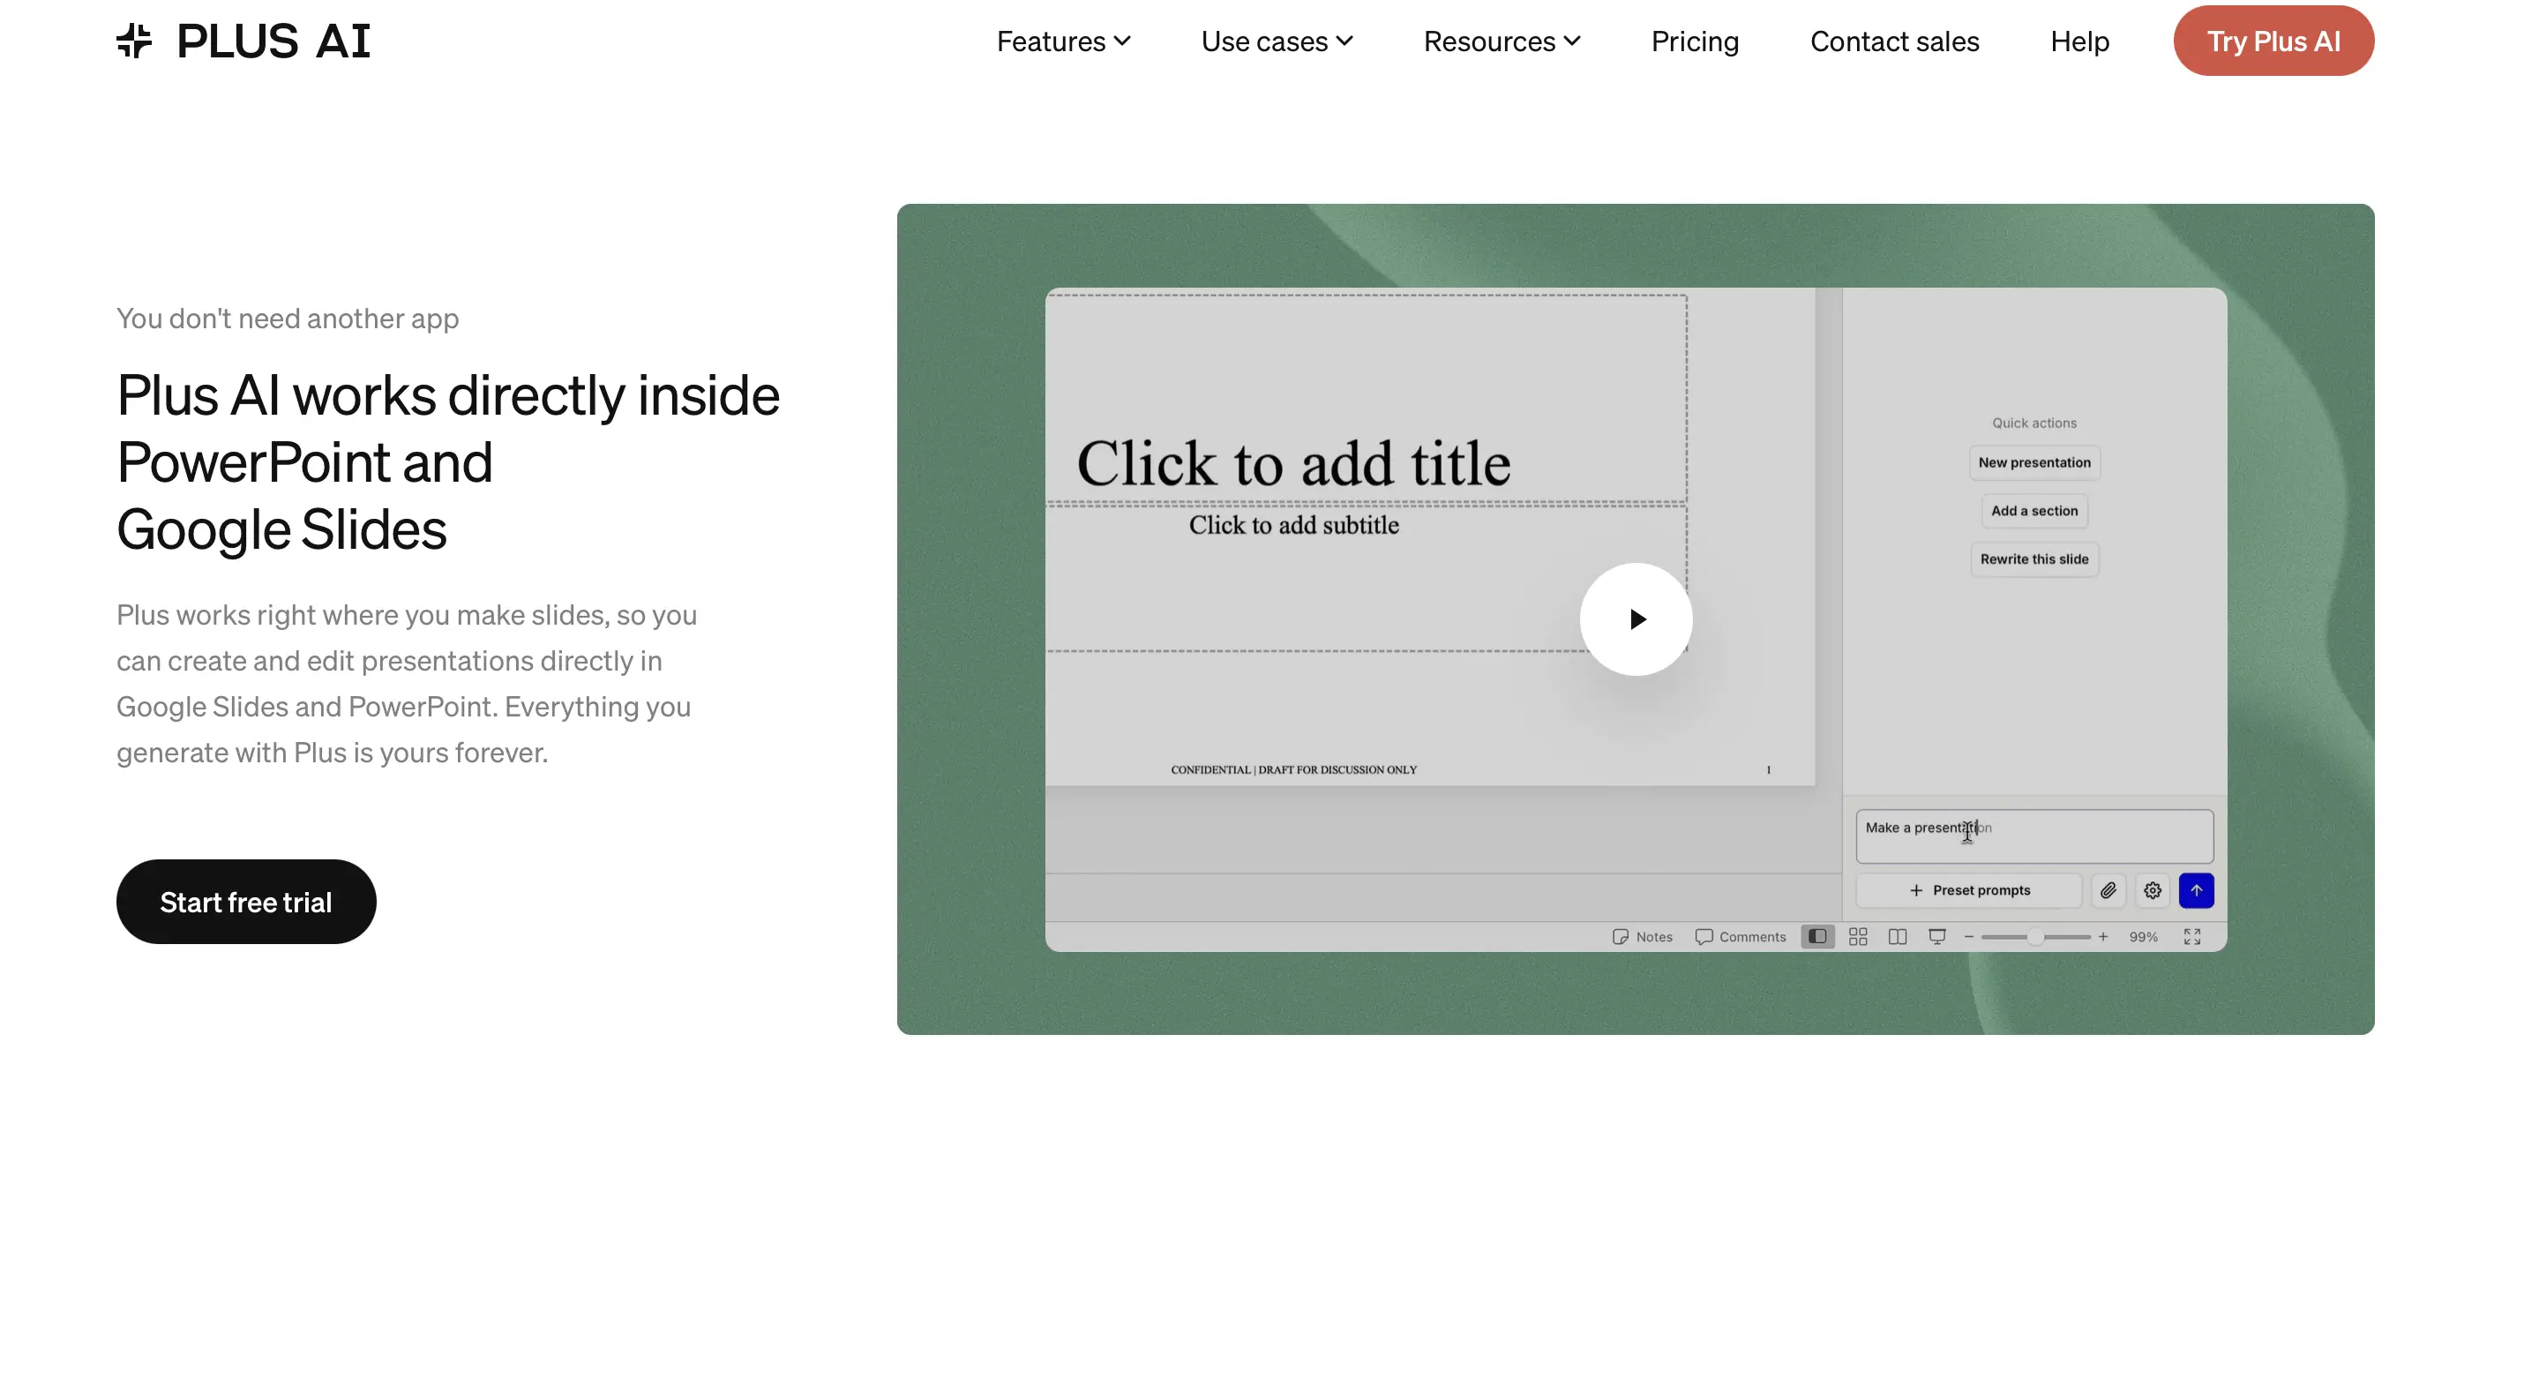Click the PLUS AI wordmark text

[273, 41]
